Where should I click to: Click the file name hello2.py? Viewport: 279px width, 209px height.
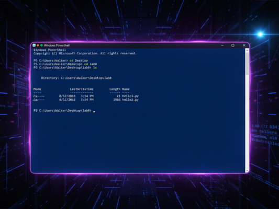[x=130, y=100]
